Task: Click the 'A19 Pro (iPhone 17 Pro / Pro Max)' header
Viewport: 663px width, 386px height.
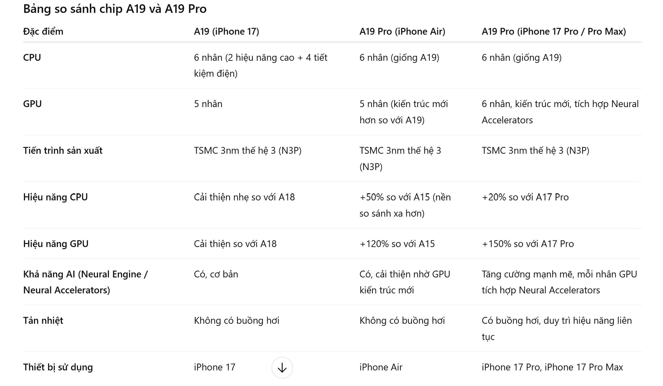Action: click(554, 31)
